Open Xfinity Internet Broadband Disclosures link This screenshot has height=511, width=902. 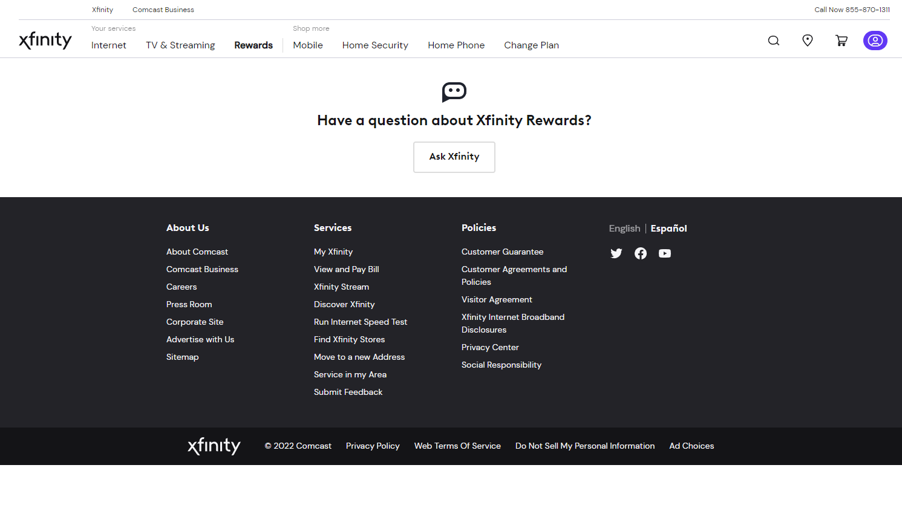pyautogui.click(x=513, y=324)
